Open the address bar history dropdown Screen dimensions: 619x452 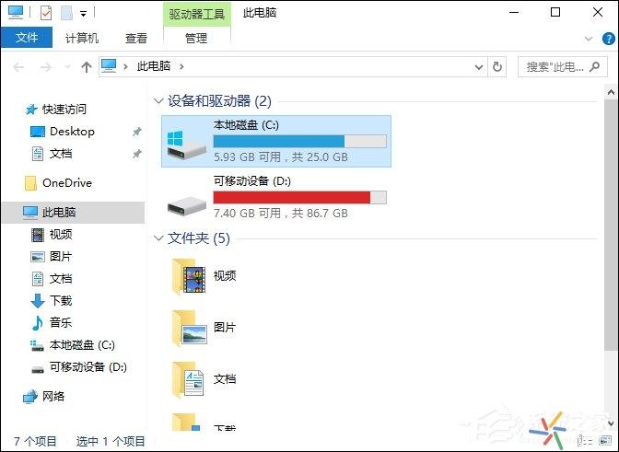coord(478,67)
